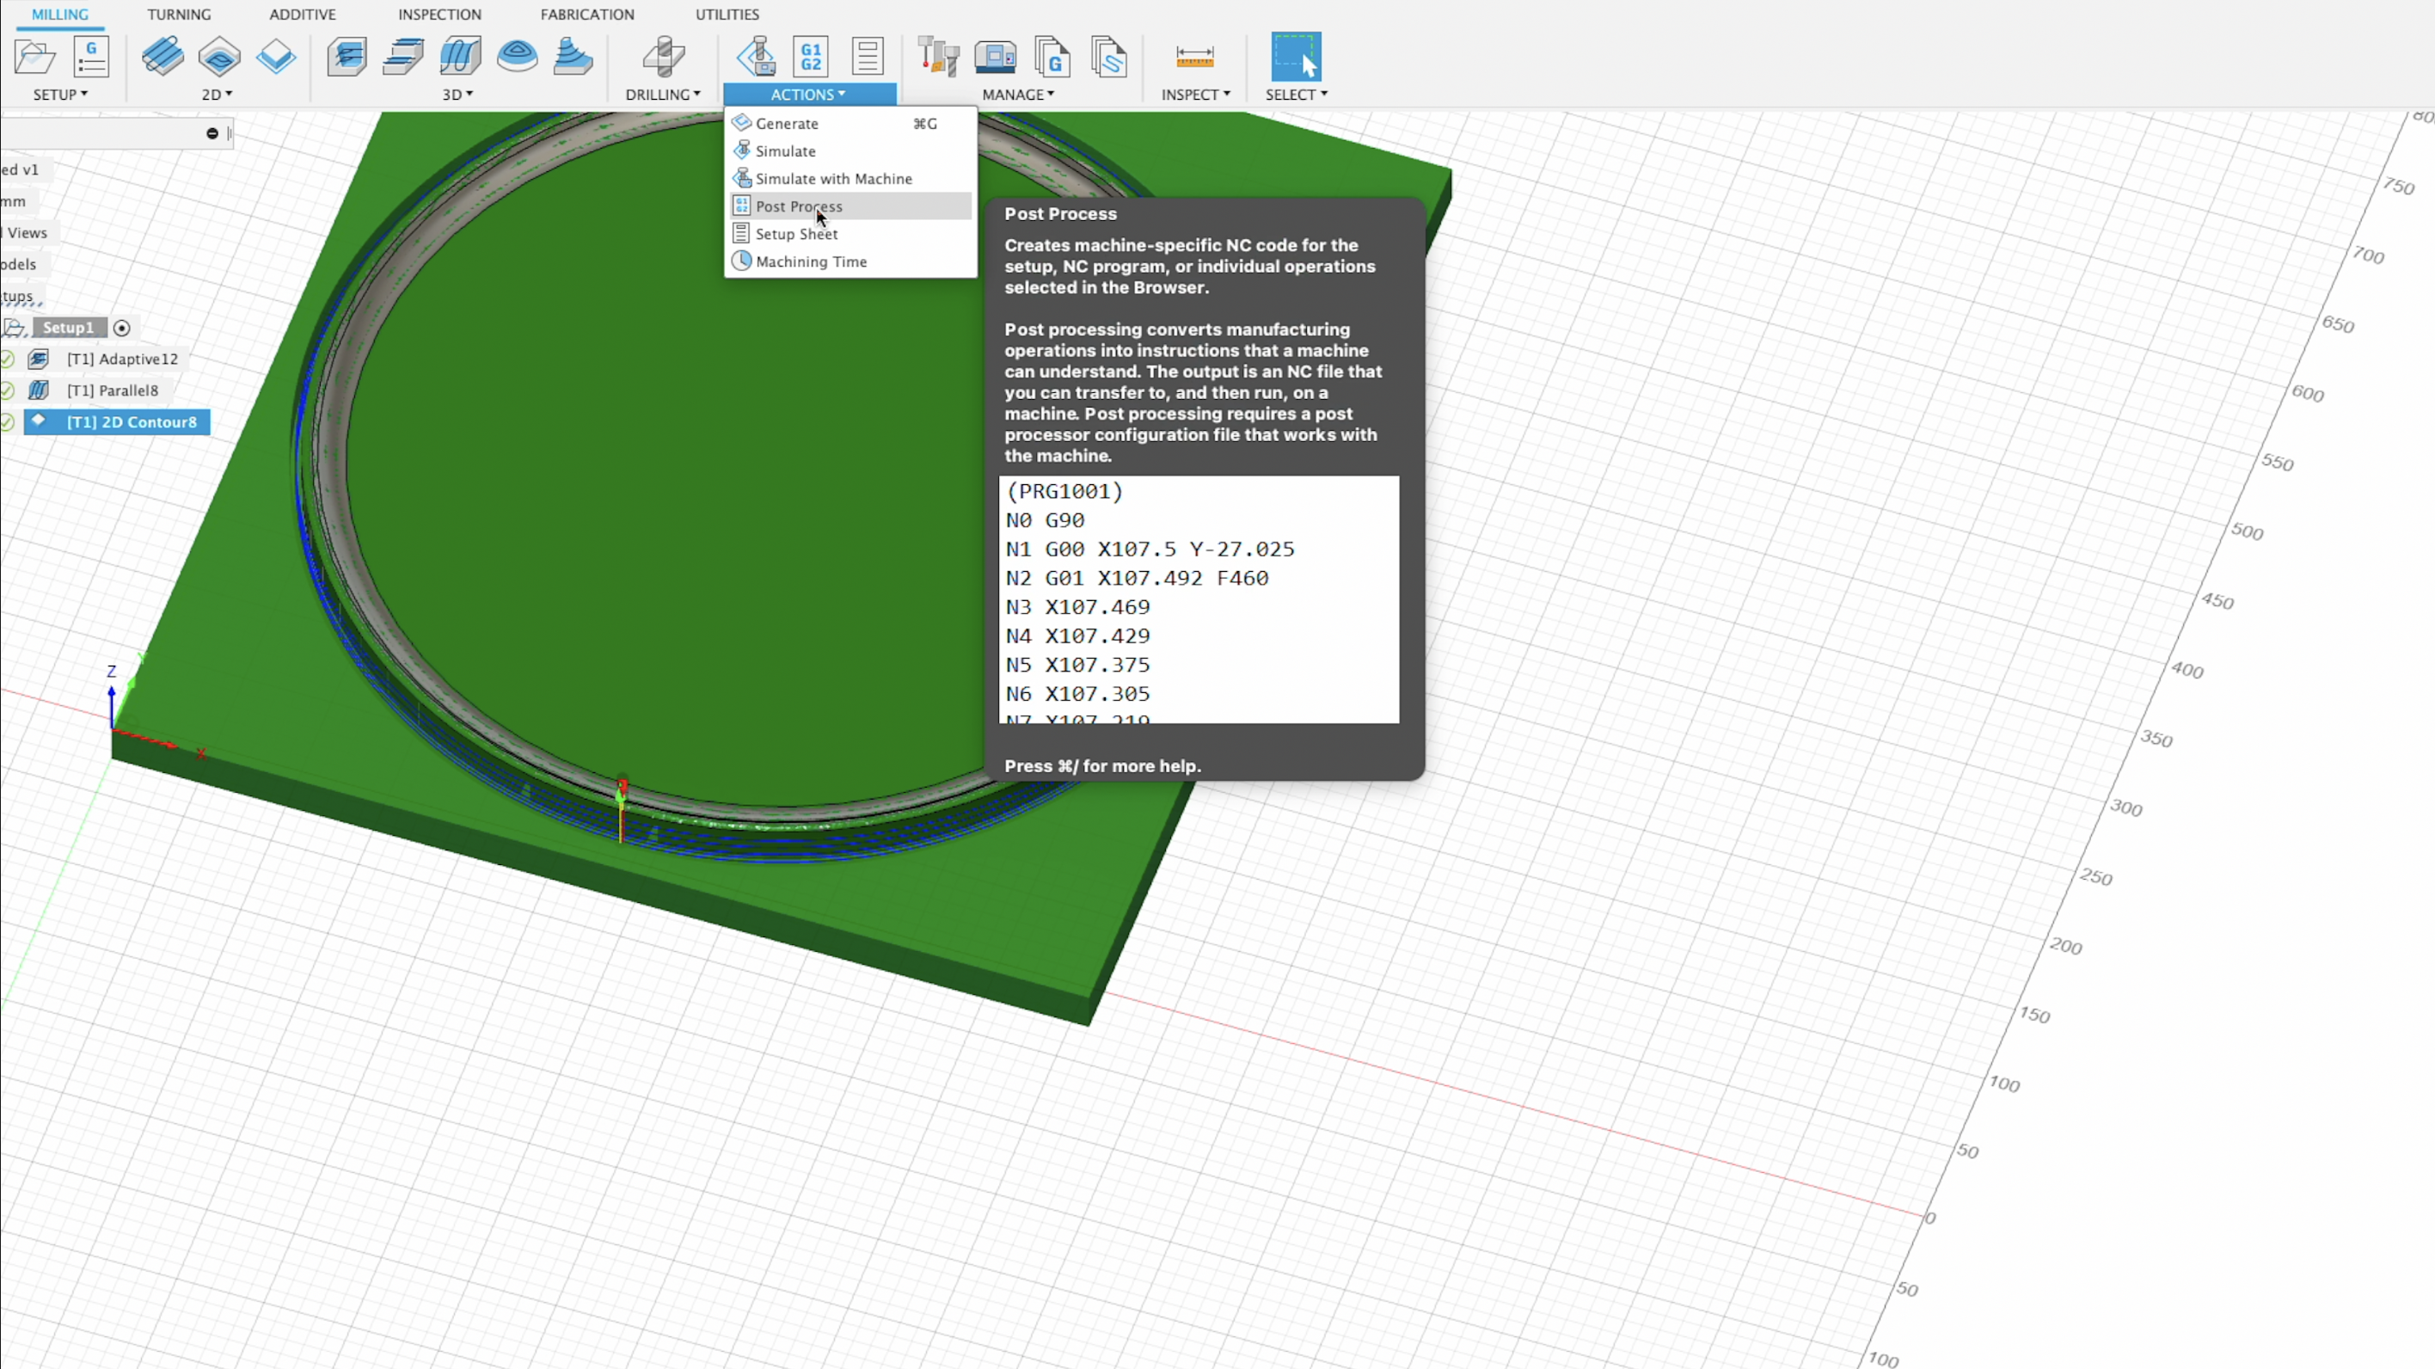
Task: Click Simulate with Machine menu item
Action: 834,179
